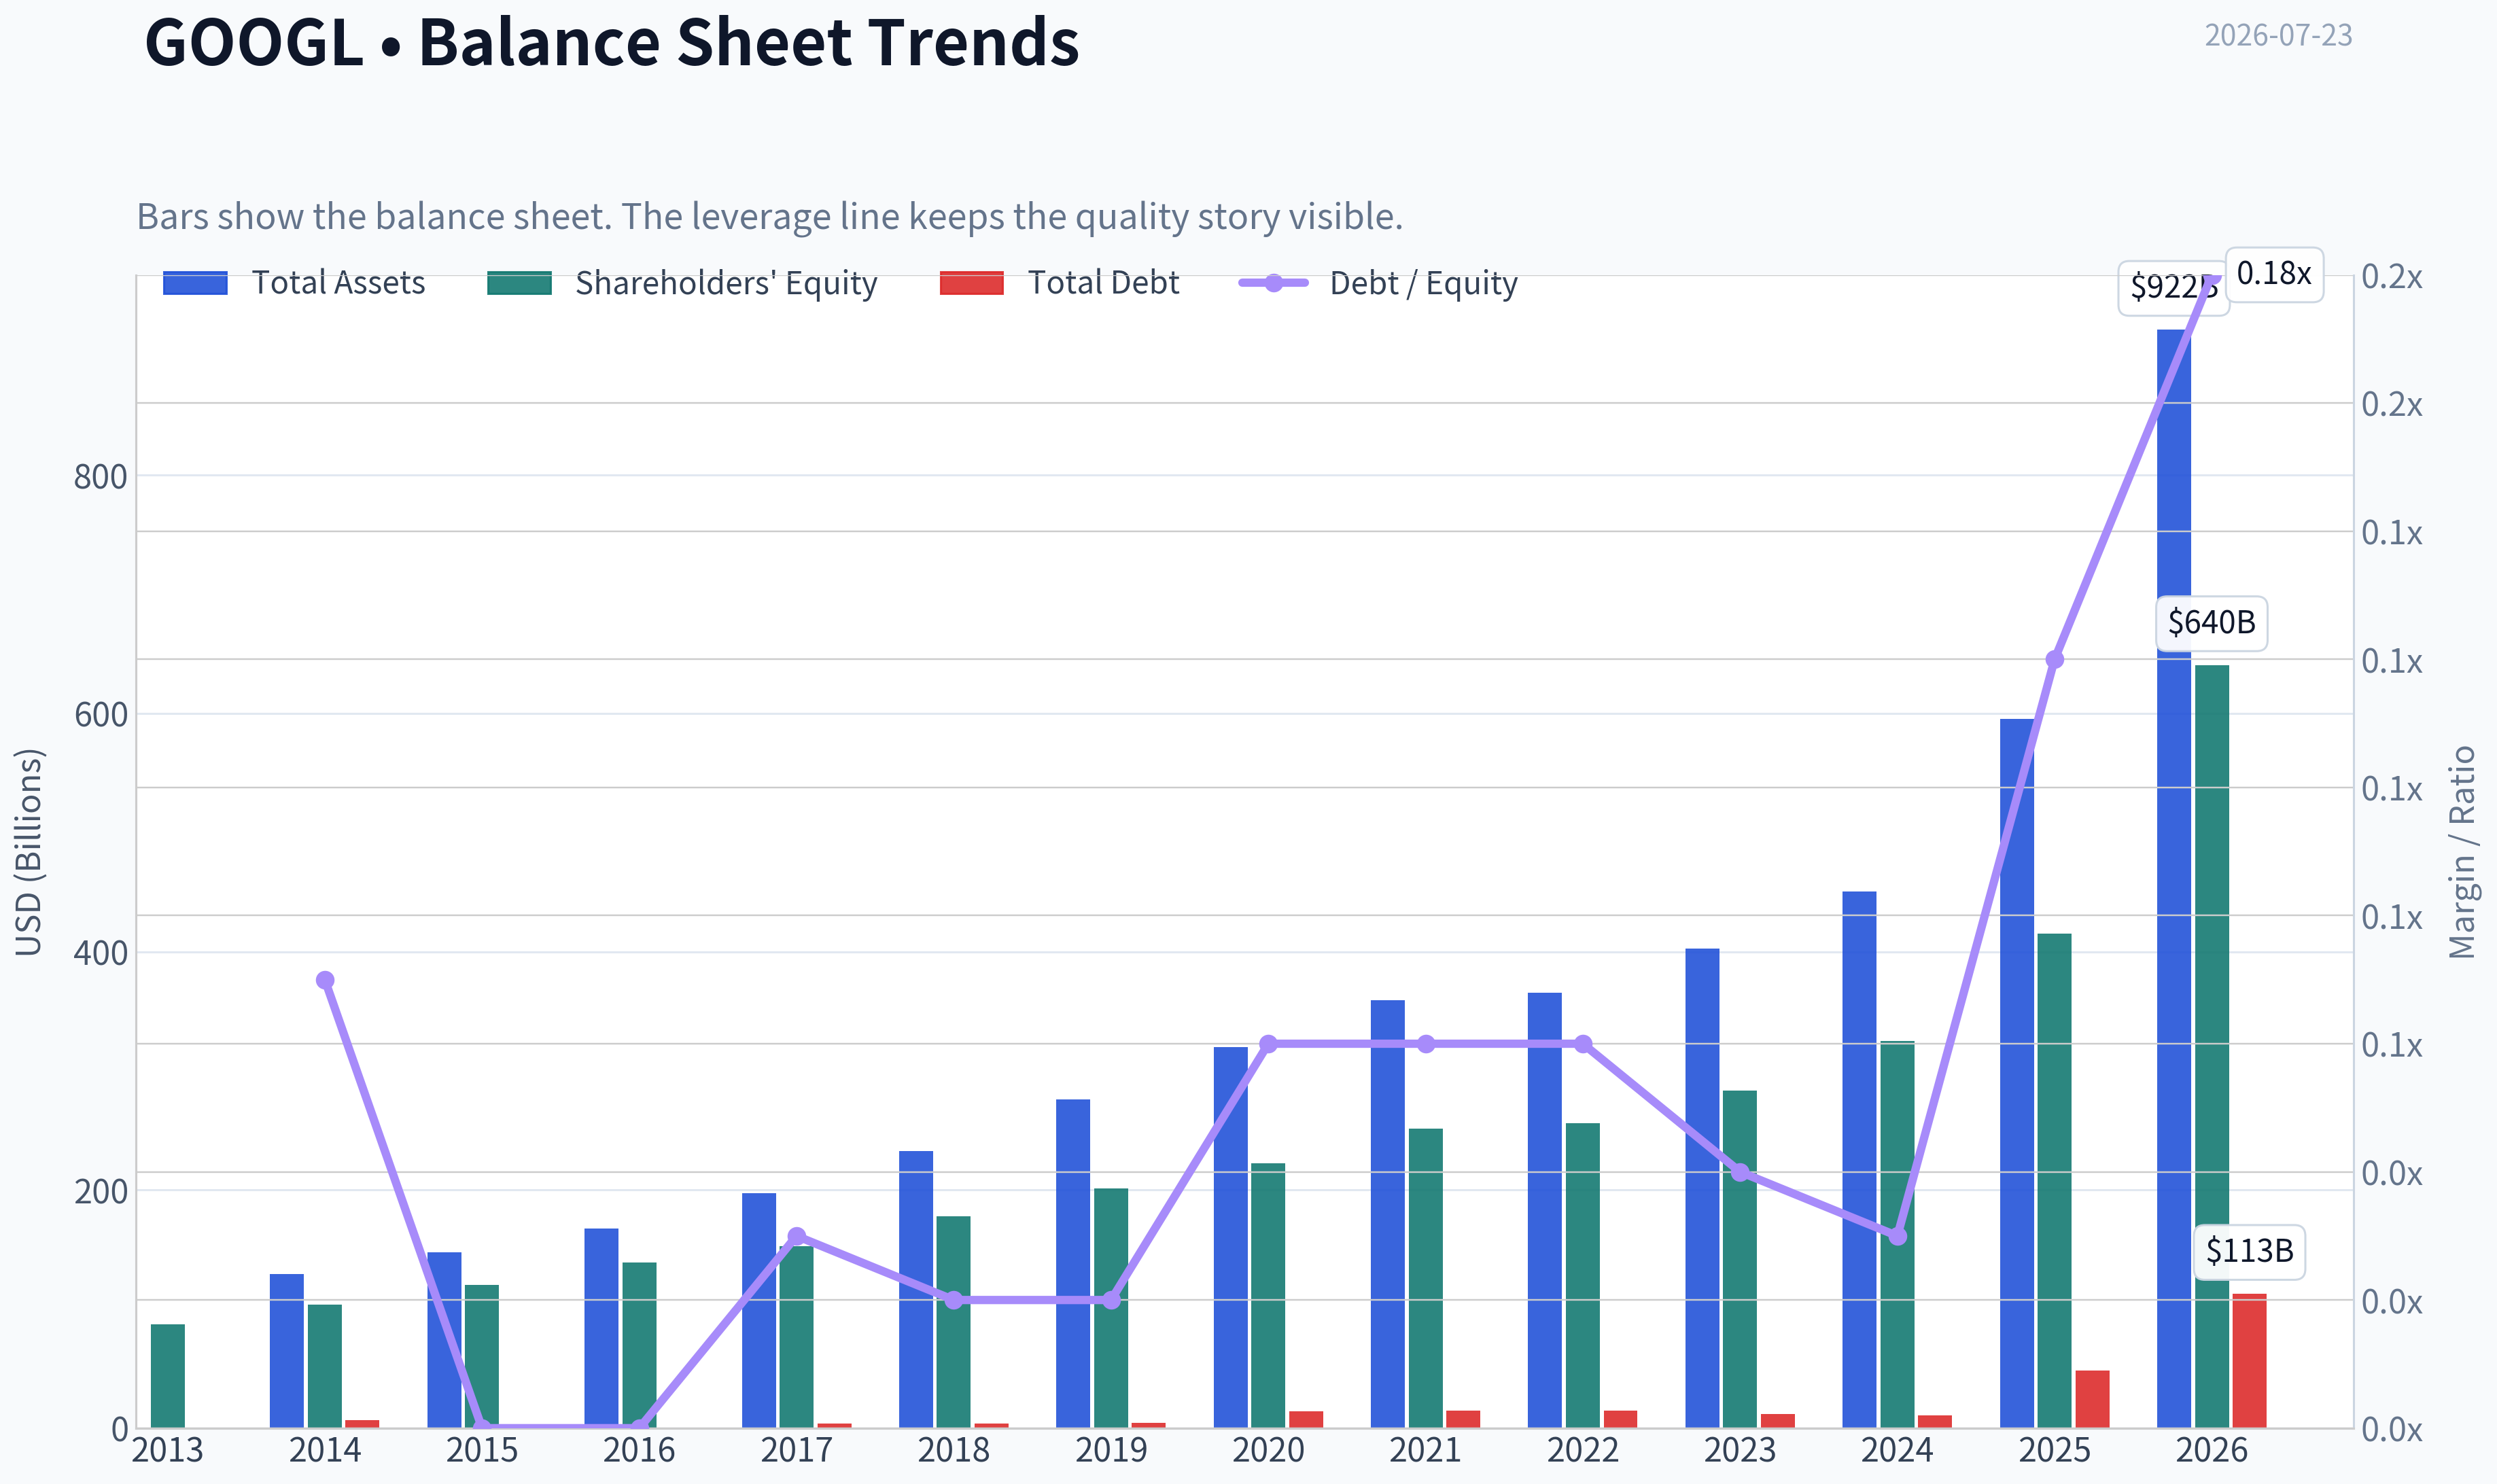2497x1484 pixels.
Task: Click the $640B equity data label
Action: click(2211, 623)
